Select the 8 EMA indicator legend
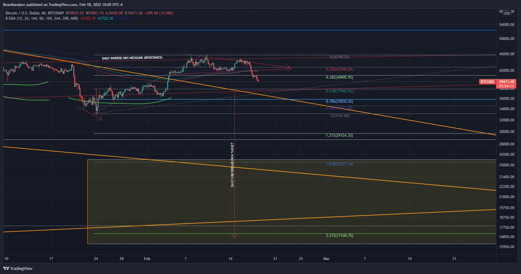Image resolution: width=521 pixels, height=274 pixels. (x=42, y=18)
